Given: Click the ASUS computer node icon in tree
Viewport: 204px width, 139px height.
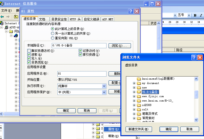Looking at the screenshot, I should 6,27.
